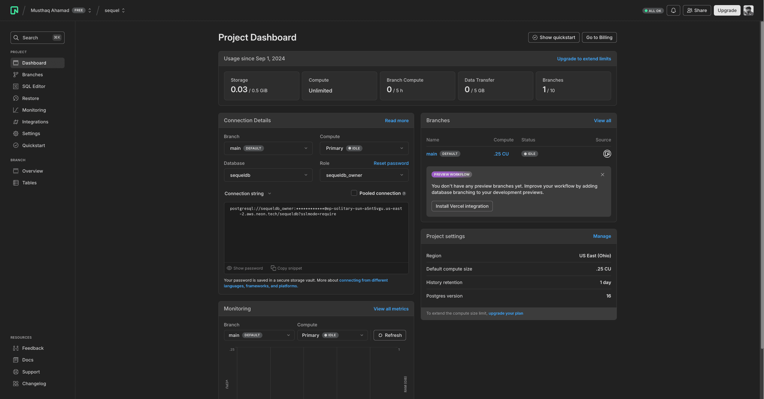Image resolution: width=764 pixels, height=399 pixels.
Task: Click the connection string text box
Action: pos(316,232)
